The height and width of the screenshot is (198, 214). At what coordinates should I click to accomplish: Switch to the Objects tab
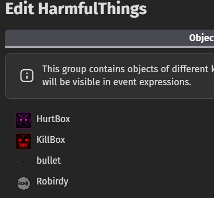202,38
